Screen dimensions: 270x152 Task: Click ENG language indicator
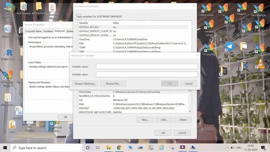coord(239,148)
